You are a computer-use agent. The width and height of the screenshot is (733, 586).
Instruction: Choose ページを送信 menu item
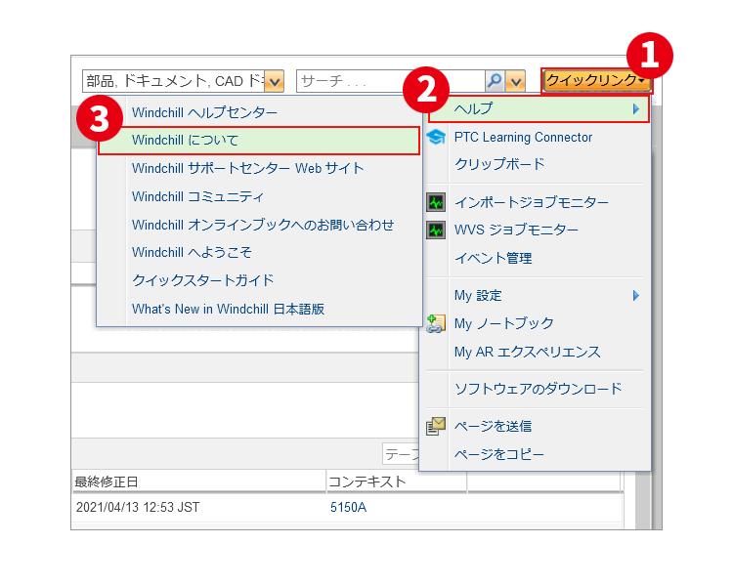pyautogui.click(x=494, y=426)
